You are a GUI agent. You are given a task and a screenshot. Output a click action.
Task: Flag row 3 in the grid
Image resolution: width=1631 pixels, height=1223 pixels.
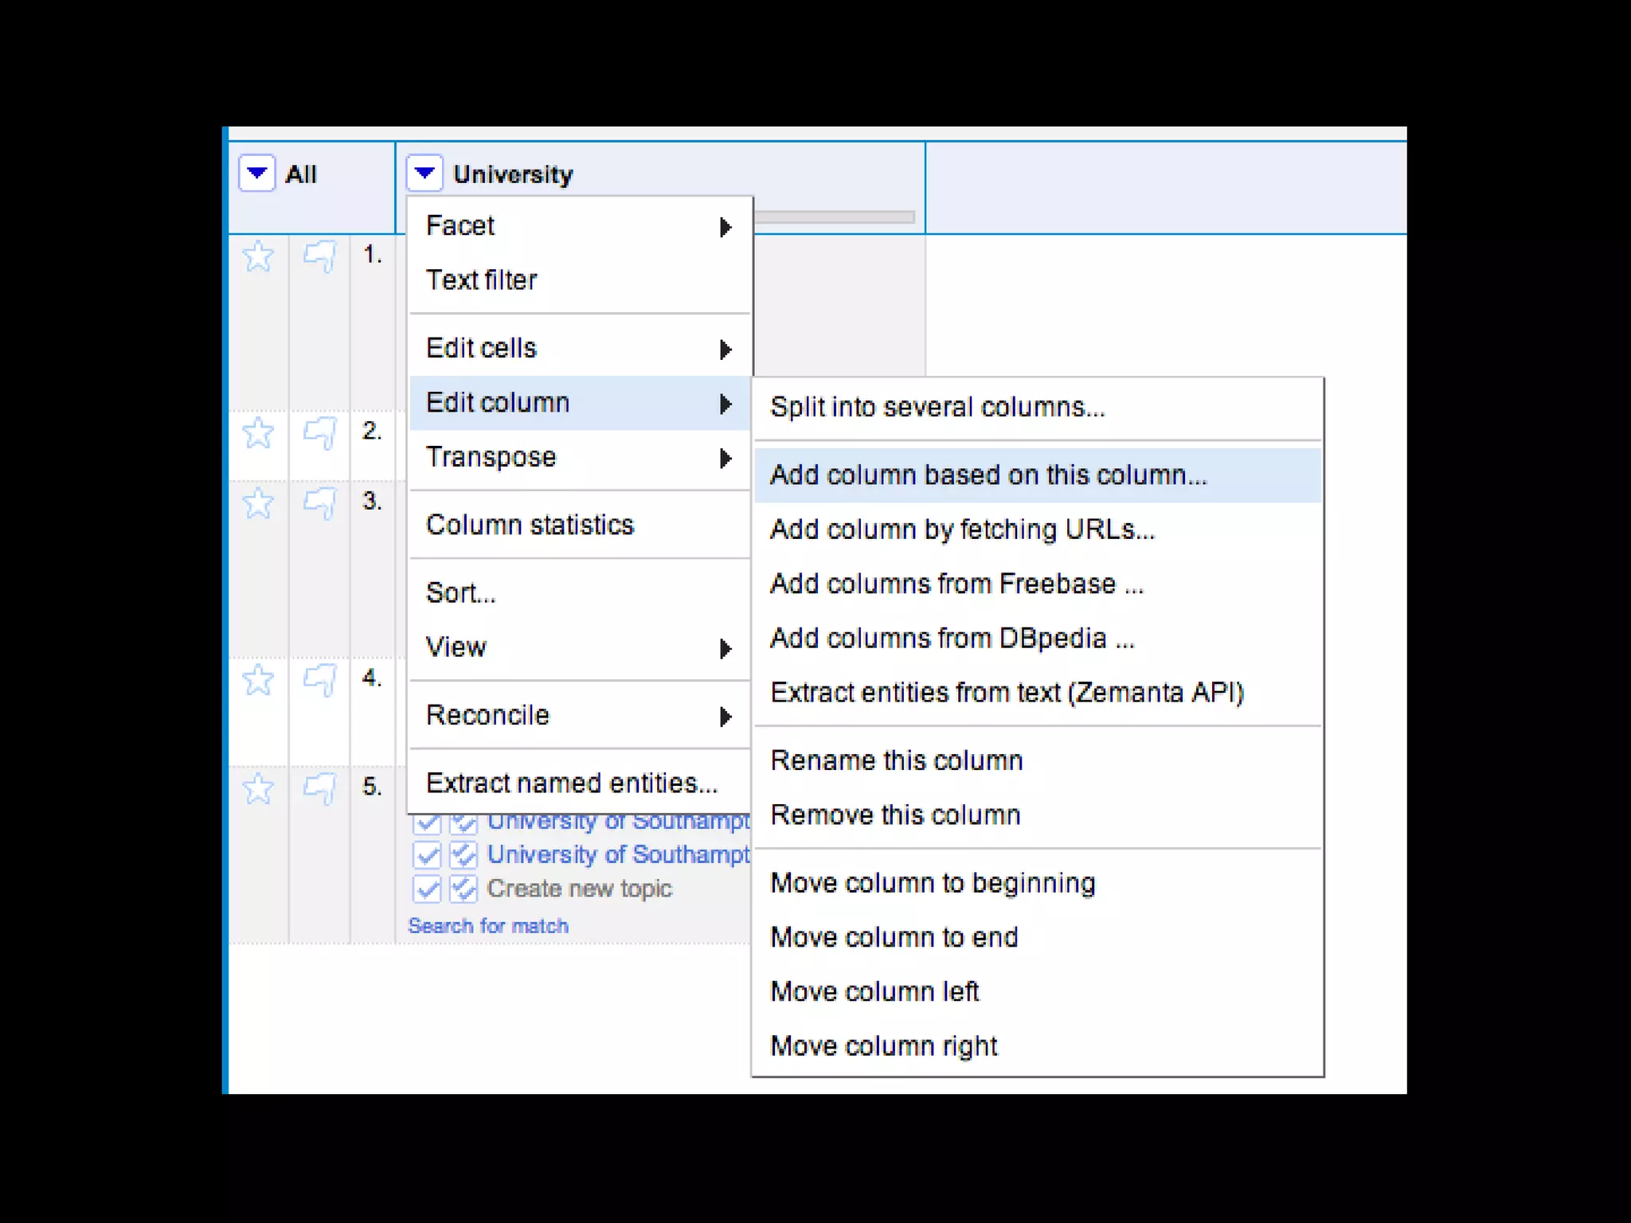coord(319,504)
